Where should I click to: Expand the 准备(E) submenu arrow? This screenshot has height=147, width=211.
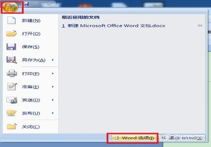coord(53,87)
